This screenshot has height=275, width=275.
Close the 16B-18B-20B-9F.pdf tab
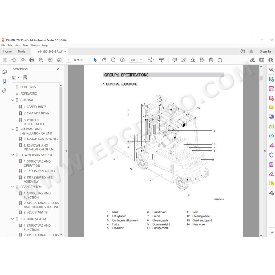tap(65, 51)
